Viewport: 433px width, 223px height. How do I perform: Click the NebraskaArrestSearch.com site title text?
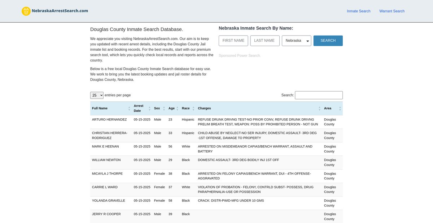coord(60,11)
